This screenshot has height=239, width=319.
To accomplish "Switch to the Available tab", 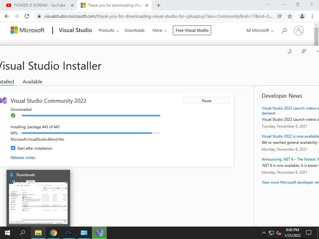I will pos(32,82).
